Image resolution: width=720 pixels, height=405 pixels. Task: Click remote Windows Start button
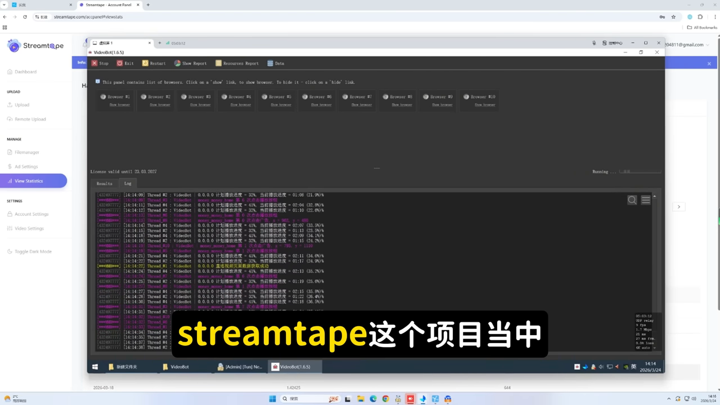click(x=95, y=367)
